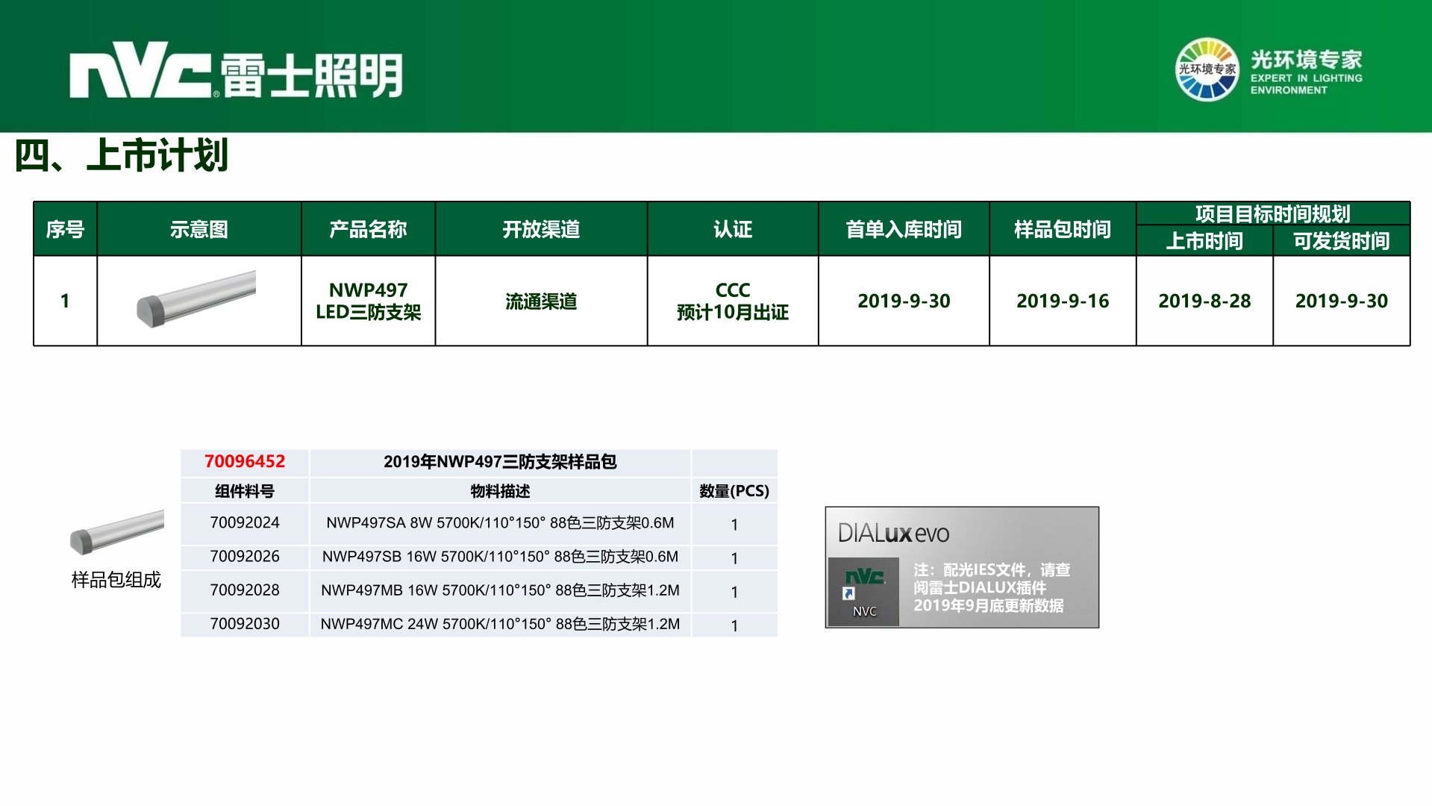
Task: Click component number 70092024 row
Action: tap(244, 523)
